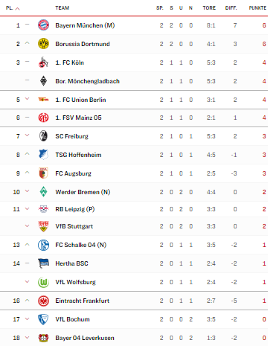This screenshot has height=346, width=276.
Task: Sort standings by PUNKTE column header
Action: [x=257, y=8]
